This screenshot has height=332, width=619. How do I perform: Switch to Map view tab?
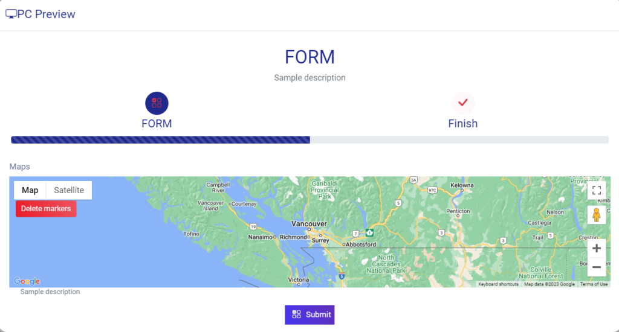click(x=30, y=190)
